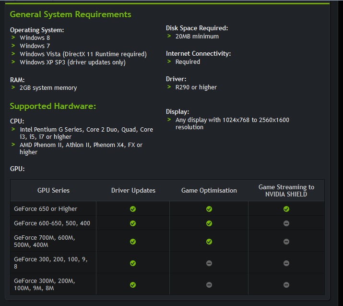
Task: Click the Game Streaming to NVIDIA SHIELD header
Action: pyautogui.click(x=286, y=191)
